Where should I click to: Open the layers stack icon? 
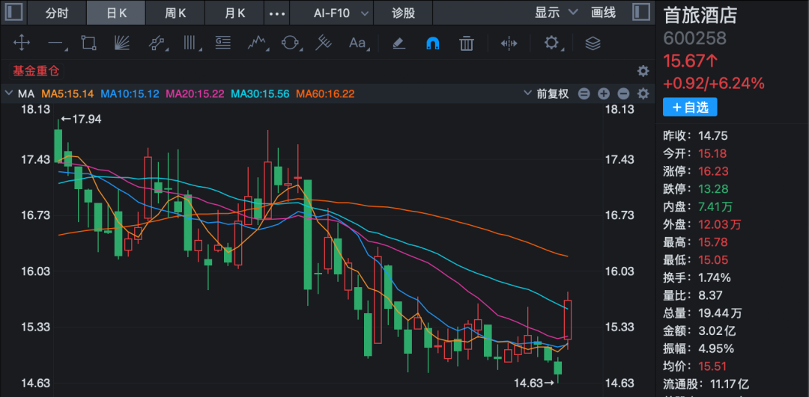pos(593,43)
